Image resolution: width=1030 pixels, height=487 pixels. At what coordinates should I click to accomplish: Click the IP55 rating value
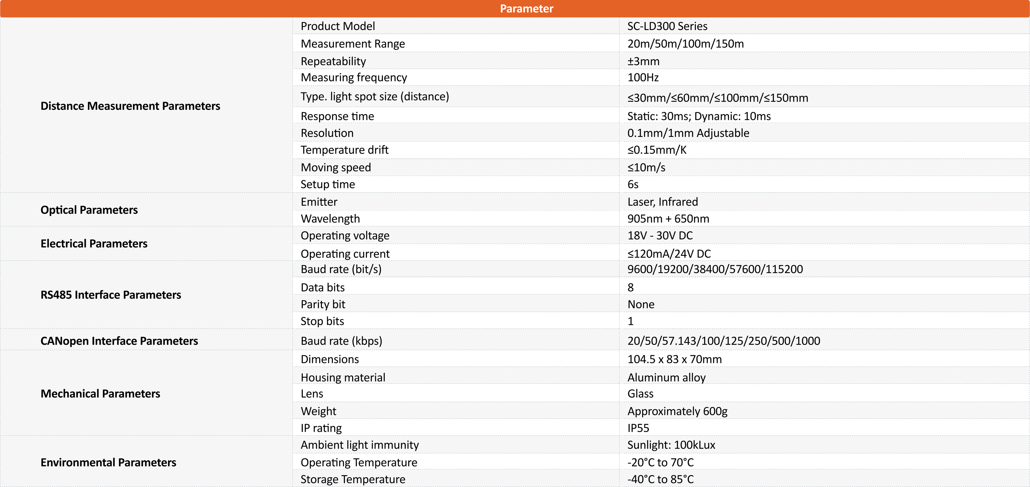pos(638,428)
